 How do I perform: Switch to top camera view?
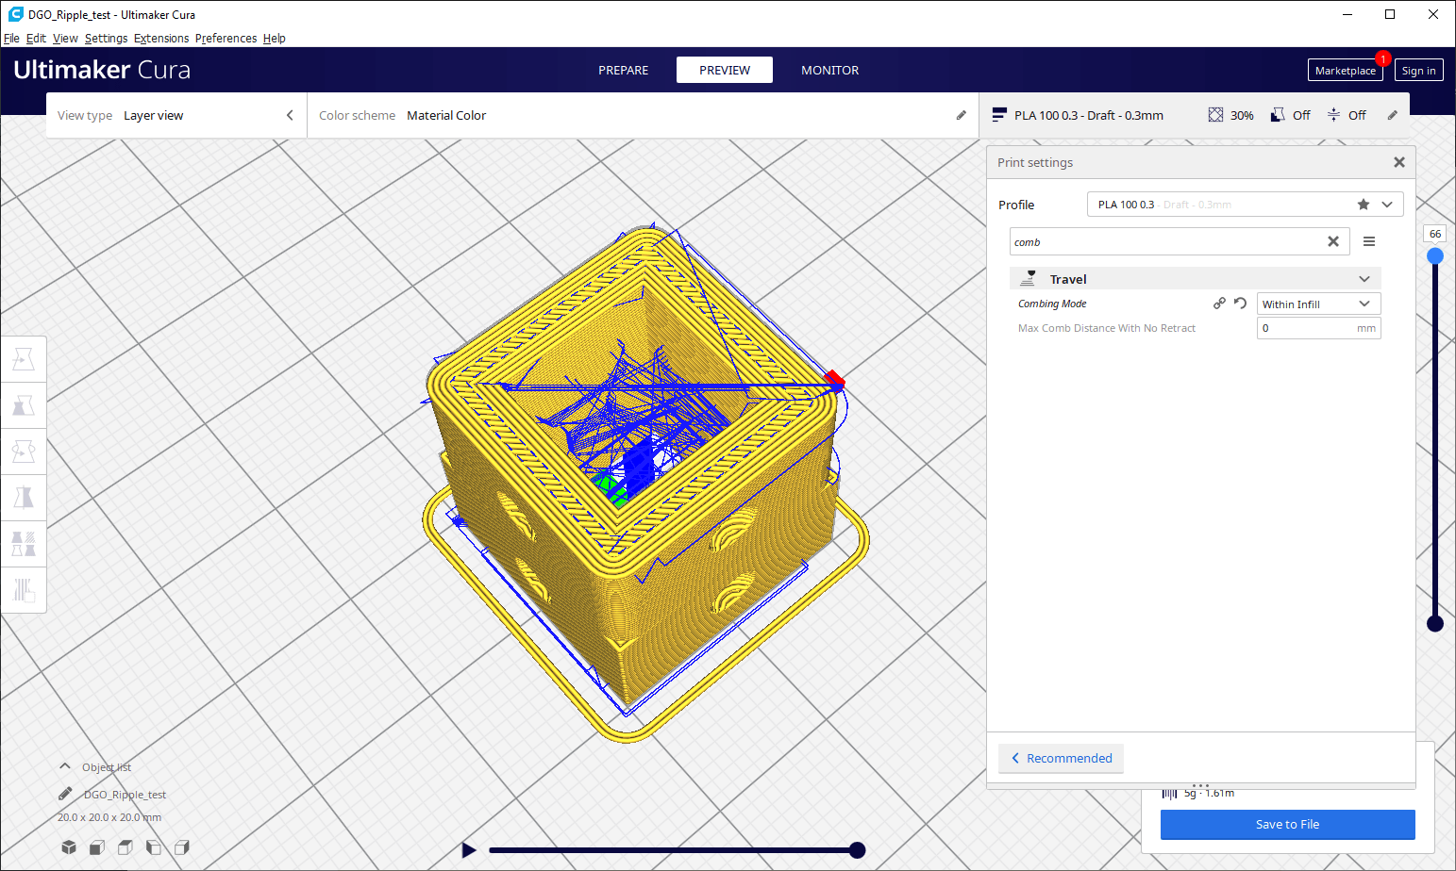click(x=125, y=847)
